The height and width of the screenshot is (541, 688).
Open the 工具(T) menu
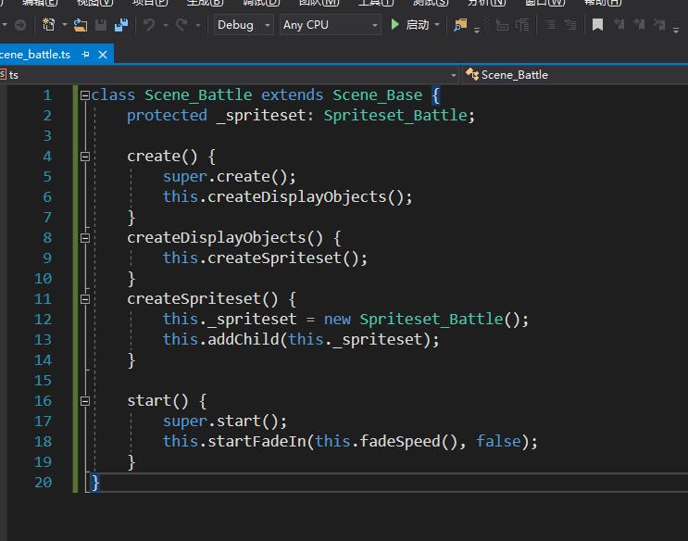coord(376,3)
